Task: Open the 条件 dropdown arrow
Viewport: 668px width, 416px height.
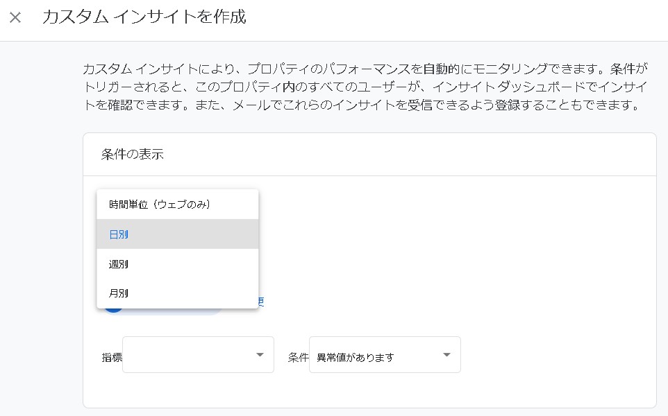Action: pos(446,355)
